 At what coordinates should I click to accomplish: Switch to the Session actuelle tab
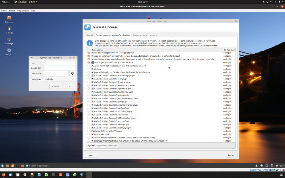140,35
